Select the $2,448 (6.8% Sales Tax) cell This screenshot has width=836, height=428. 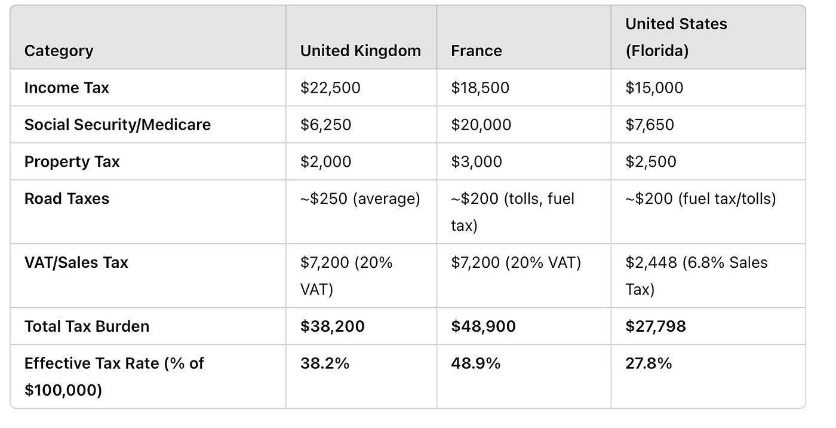point(696,276)
